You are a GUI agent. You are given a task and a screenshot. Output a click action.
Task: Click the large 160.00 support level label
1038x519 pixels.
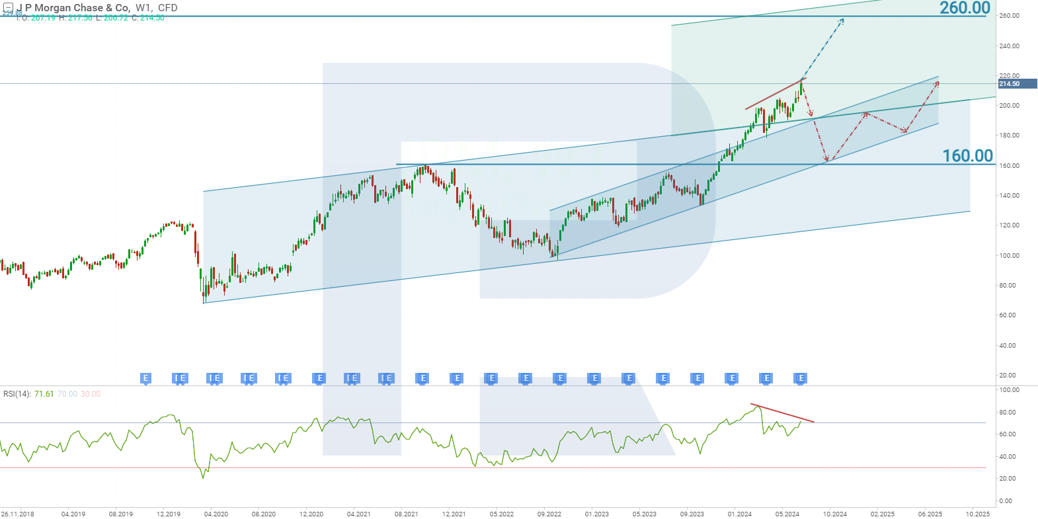968,155
